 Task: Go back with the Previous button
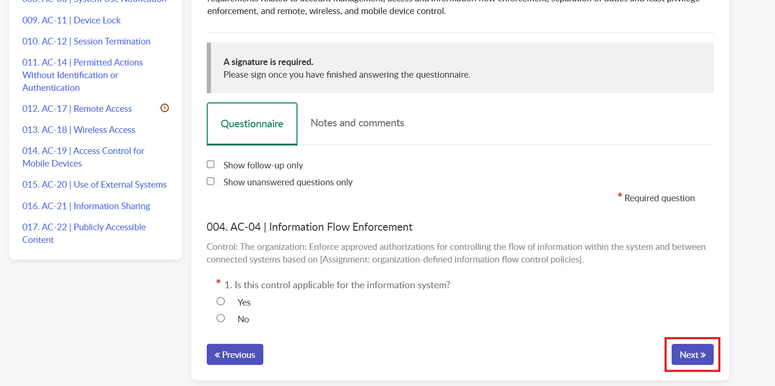pos(235,355)
